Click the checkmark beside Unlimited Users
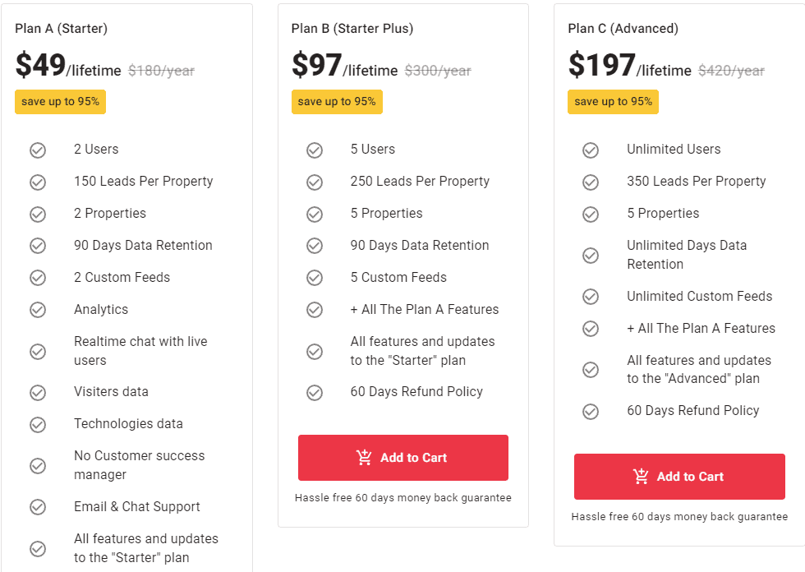This screenshot has height=572, width=805. click(591, 150)
